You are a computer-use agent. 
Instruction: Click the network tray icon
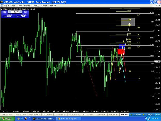(x=149, y=119)
